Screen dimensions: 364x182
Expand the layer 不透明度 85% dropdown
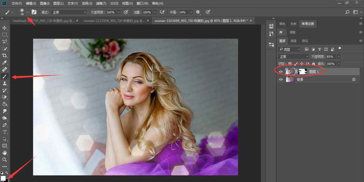point(338,57)
